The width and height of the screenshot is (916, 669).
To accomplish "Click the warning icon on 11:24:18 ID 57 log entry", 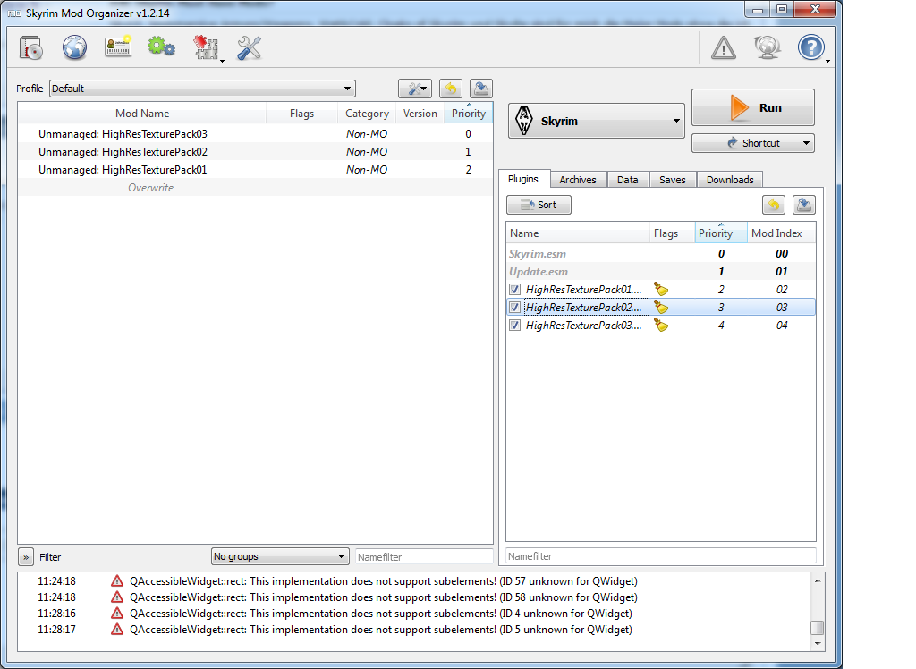I will [x=117, y=581].
